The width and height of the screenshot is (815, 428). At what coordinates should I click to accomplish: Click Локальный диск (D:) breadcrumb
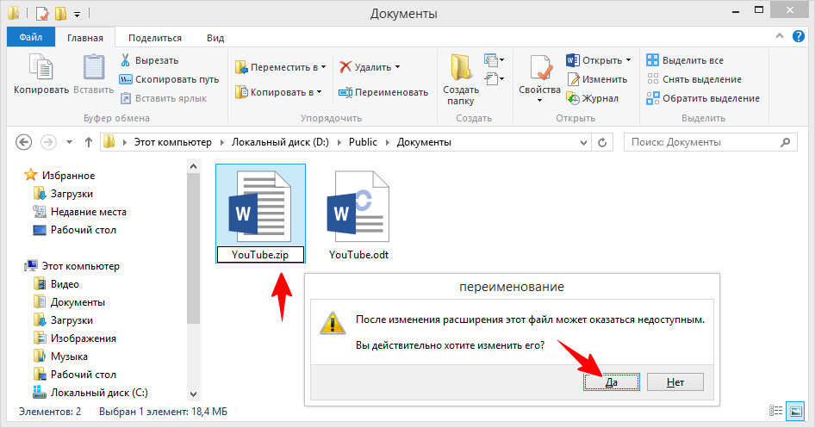click(x=280, y=142)
